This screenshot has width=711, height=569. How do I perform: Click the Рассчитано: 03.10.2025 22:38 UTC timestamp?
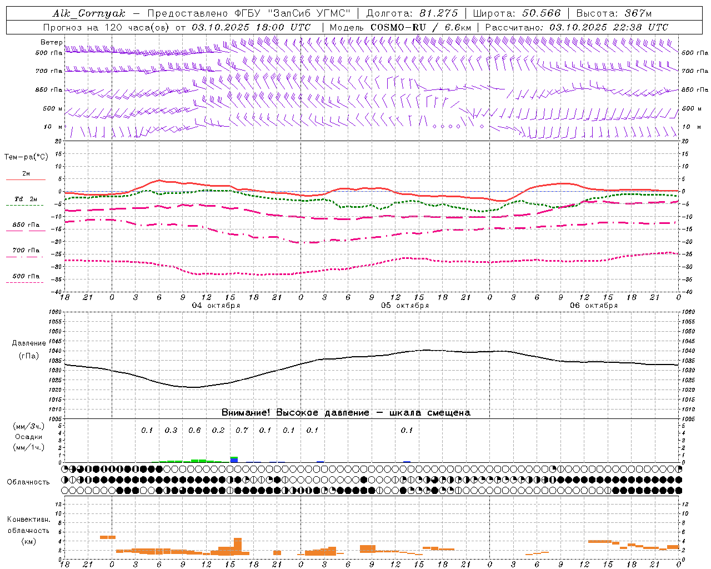coord(577,27)
